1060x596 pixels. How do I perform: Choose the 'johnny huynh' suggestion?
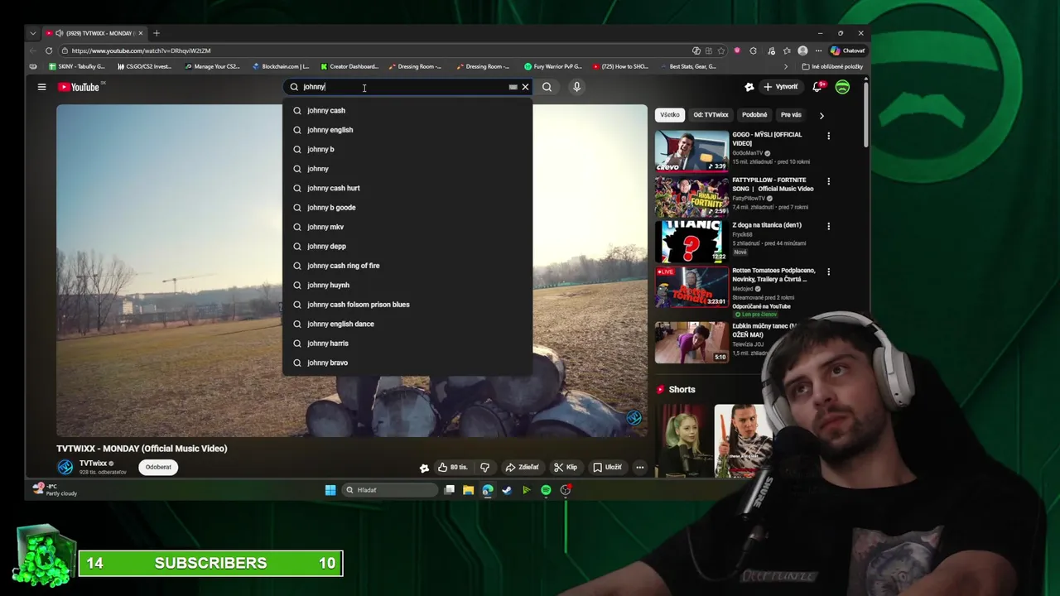click(407, 285)
